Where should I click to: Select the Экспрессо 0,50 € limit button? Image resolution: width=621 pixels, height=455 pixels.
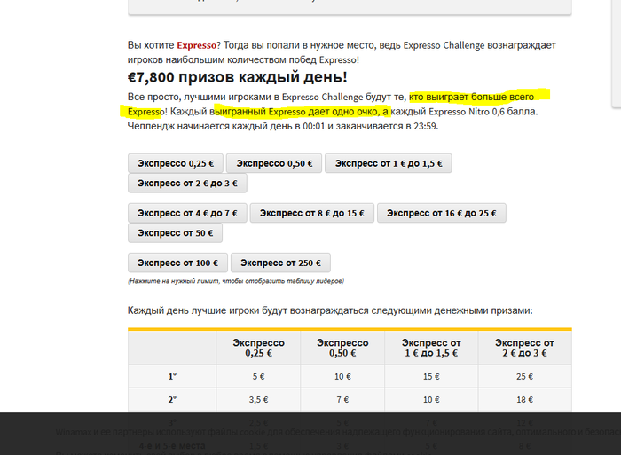click(274, 163)
